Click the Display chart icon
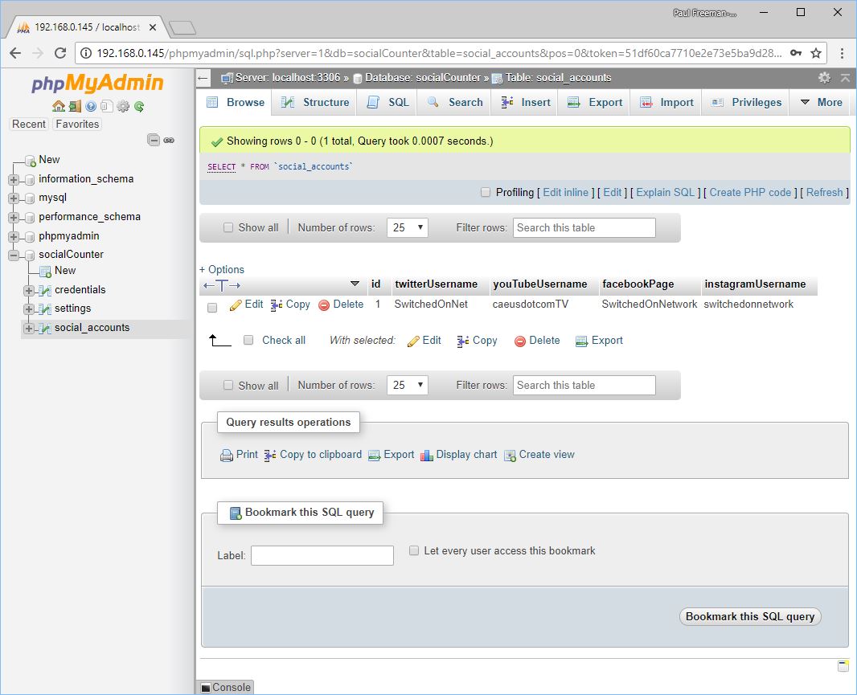Screen dimensions: 857x695 [427, 455]
